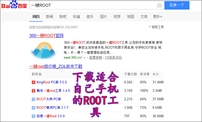Switch to the 视频 tab
Image resolution: width=202 pixels, height=122 pixels.
[x=117, y=16]
